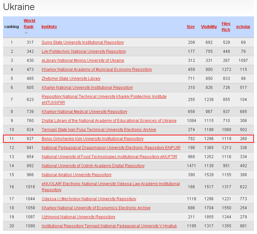
Task: Click Size value 1471 in the Ostroh Academy row
Action: click(x=192, y=166)
